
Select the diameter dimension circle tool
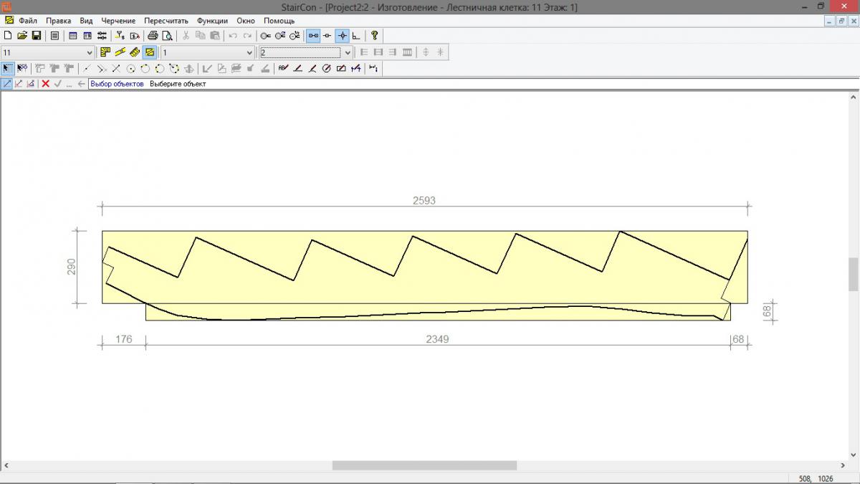click(326, 68)
